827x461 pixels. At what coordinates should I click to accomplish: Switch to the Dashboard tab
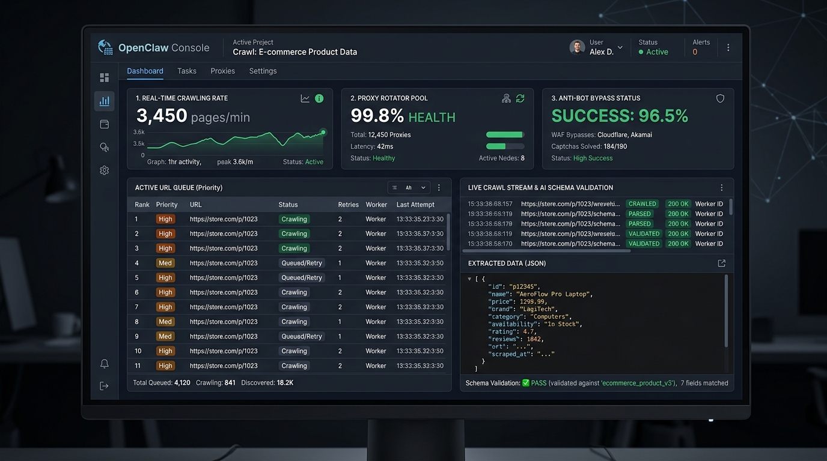point(145,71)
